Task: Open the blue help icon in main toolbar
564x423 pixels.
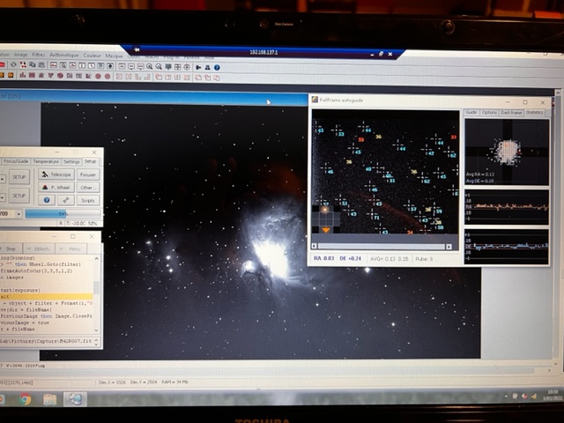Action: tap(217, 67)
